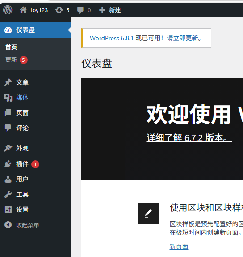
Task: Click the plus icon beside 新建
Action: (x=102, y=10)
